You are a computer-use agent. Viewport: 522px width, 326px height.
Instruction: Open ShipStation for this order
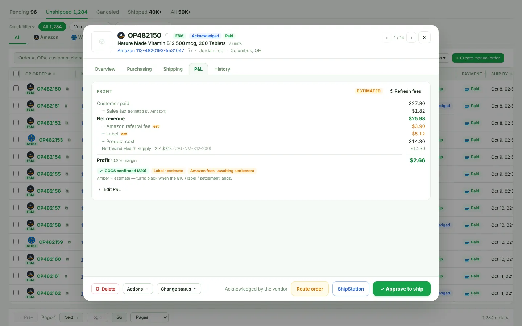tap(351, 289)
